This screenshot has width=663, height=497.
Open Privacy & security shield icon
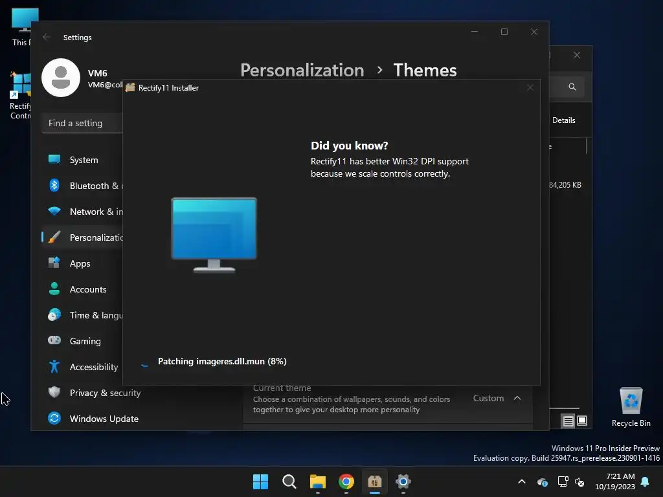(x=54, y=392)
